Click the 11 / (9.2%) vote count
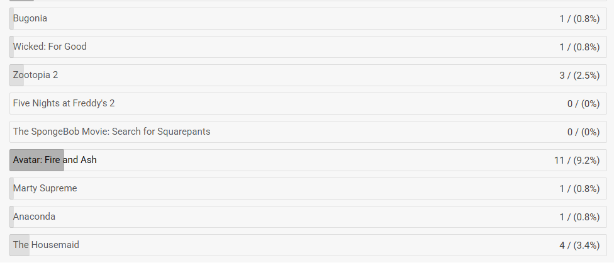Screen dimensions: 614x265 click(577, 161)
